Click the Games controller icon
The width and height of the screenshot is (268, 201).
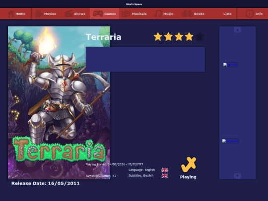(x=98, y=14)
